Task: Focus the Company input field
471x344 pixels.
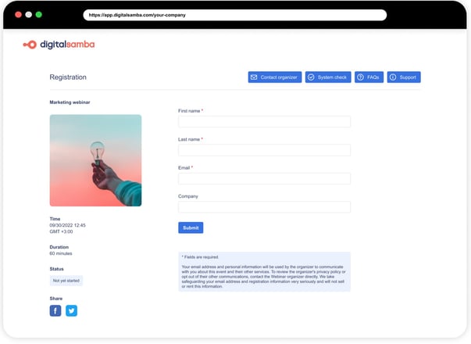Action: click(264, 207)
